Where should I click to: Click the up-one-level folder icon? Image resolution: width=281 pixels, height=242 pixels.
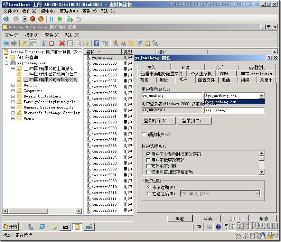[x=25, y=43]
